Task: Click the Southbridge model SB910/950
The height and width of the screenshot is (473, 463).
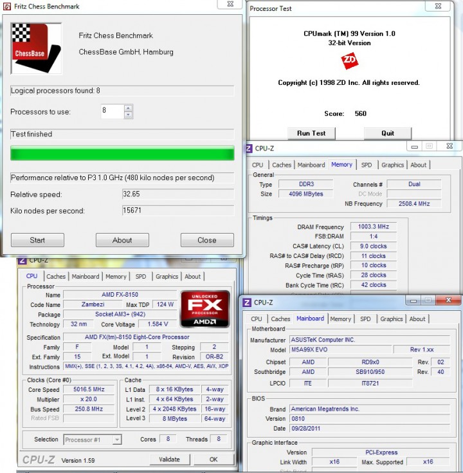Action: pyautogui.click(x=370, y=372)
